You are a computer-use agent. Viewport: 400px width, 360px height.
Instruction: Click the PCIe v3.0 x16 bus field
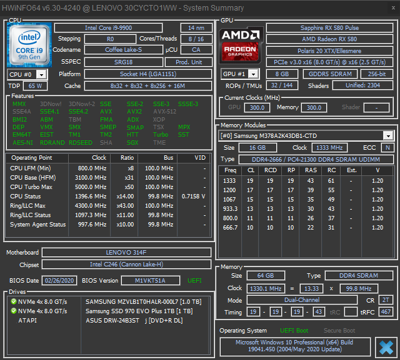point(329,62)
